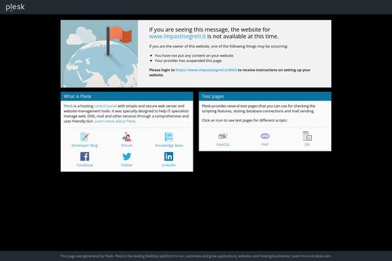
Task: Visit Plesk's Facebook page icon
Action: (x=85, y=157)
